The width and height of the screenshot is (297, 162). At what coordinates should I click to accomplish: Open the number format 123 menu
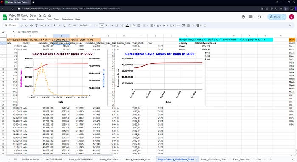[x=74, y=25]
